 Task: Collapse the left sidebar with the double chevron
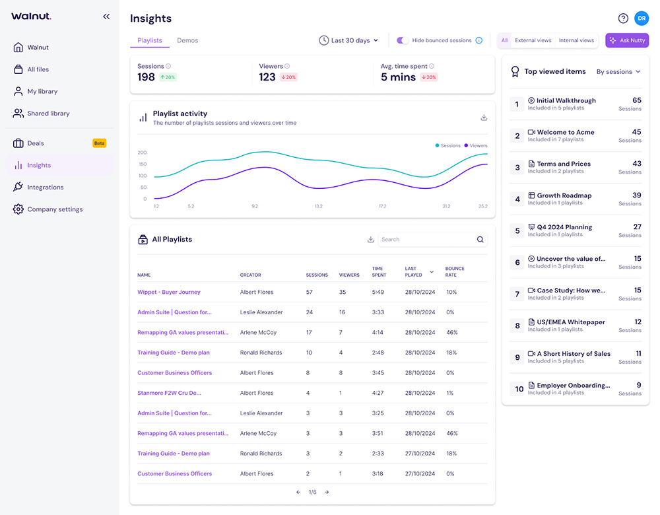pyautogui.click(x=106, y=16)
